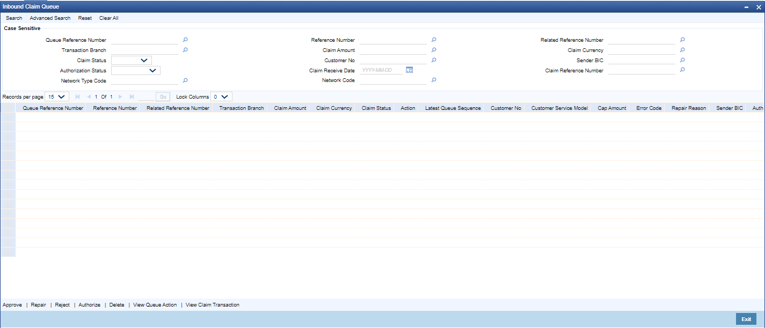Screen dimensions: 765x328
Task: Click the Action column header
Action: [408, 108]
